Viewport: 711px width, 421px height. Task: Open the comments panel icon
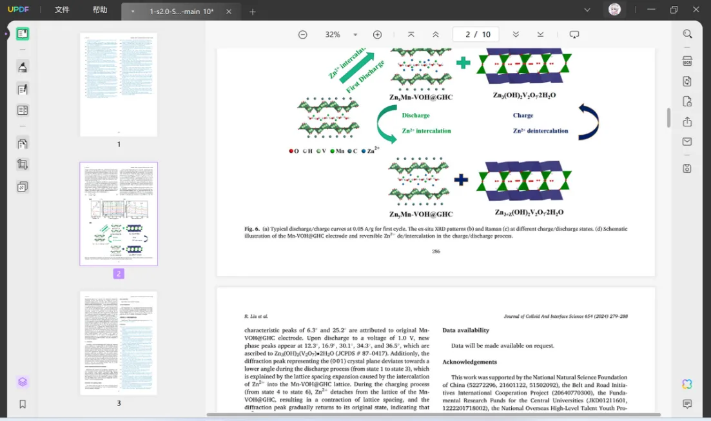(x=687, y=404)
